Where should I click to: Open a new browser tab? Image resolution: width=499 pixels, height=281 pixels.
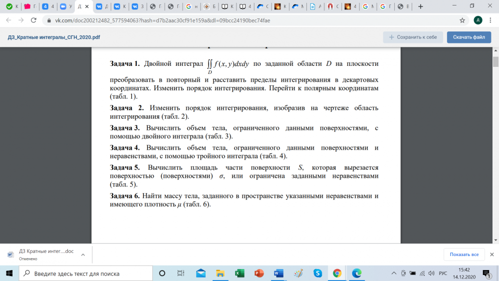click(420, 6)
